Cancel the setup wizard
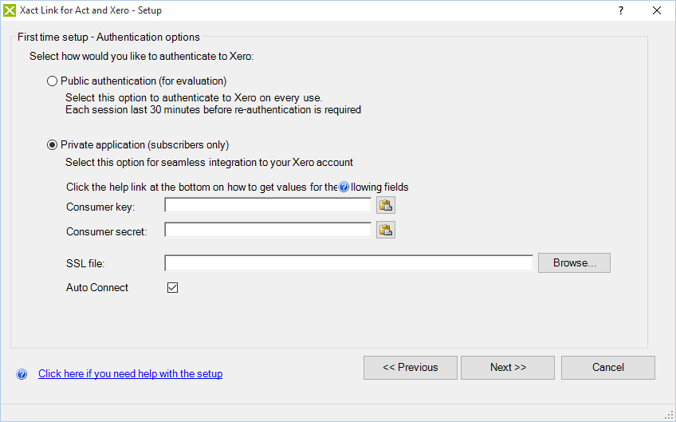676x422 pixels. point(607,368)
